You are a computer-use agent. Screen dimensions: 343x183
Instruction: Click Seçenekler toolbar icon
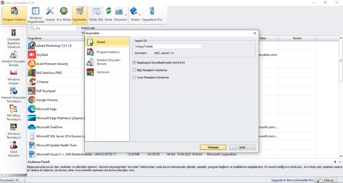[80, 15]
